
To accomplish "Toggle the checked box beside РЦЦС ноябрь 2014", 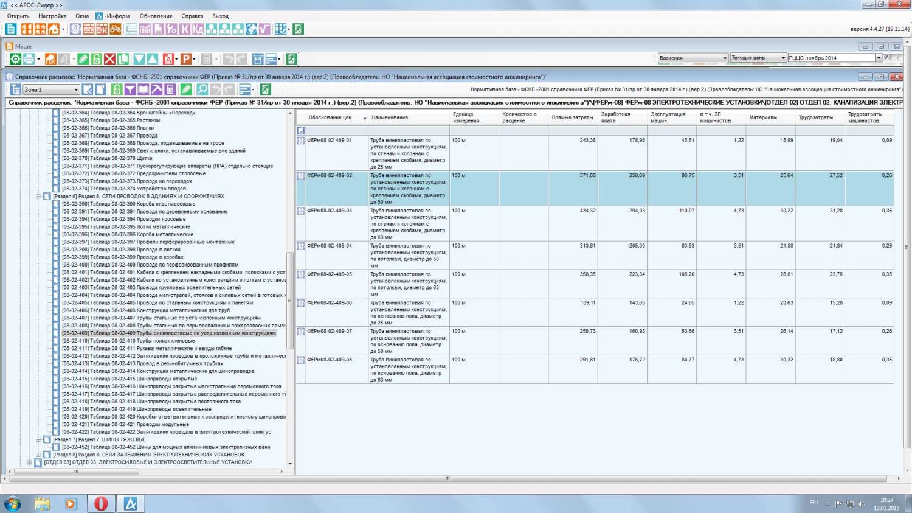I will tap(886, 58).
